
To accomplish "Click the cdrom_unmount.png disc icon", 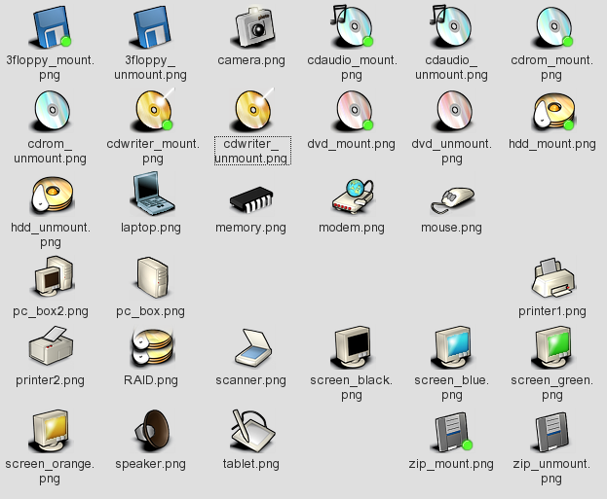I will point(51,111).
